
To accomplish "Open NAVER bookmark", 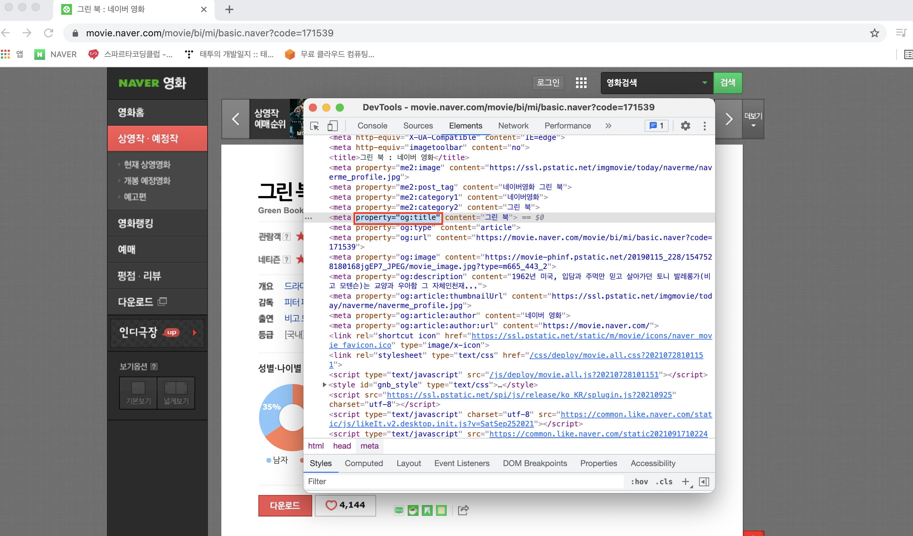I will pyautogui.click(x=56, y=54).
